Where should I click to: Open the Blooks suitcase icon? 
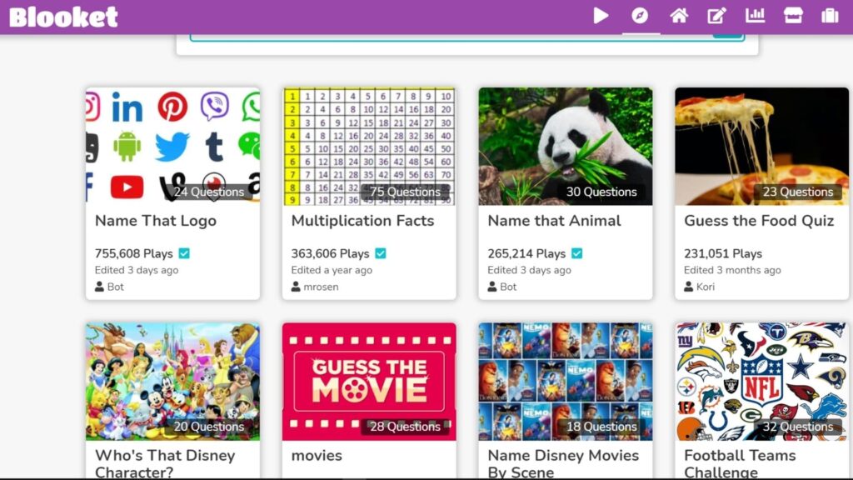(830, 15)
